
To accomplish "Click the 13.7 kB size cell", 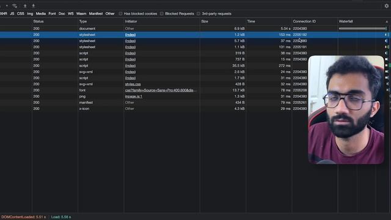I will (238, 90).
